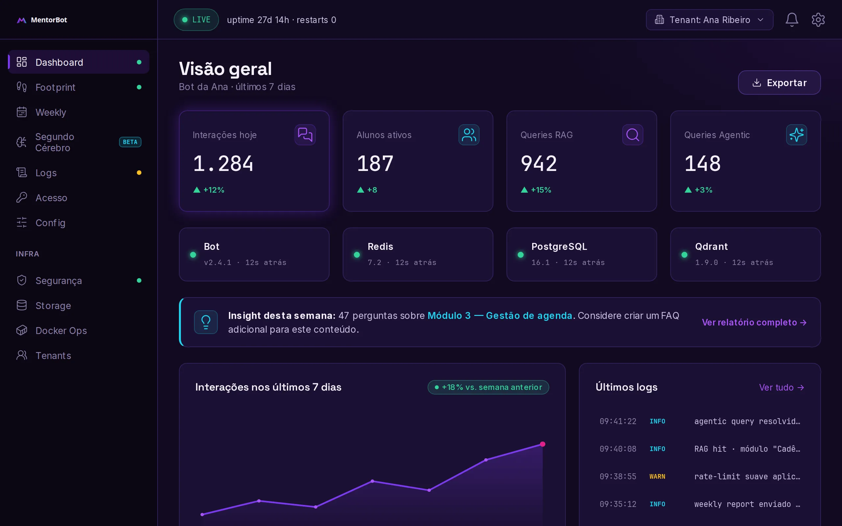Click the people icon on Alunos ativos card
The width and height of the screenshot is (842, 526).
click(x=469, y=135)
